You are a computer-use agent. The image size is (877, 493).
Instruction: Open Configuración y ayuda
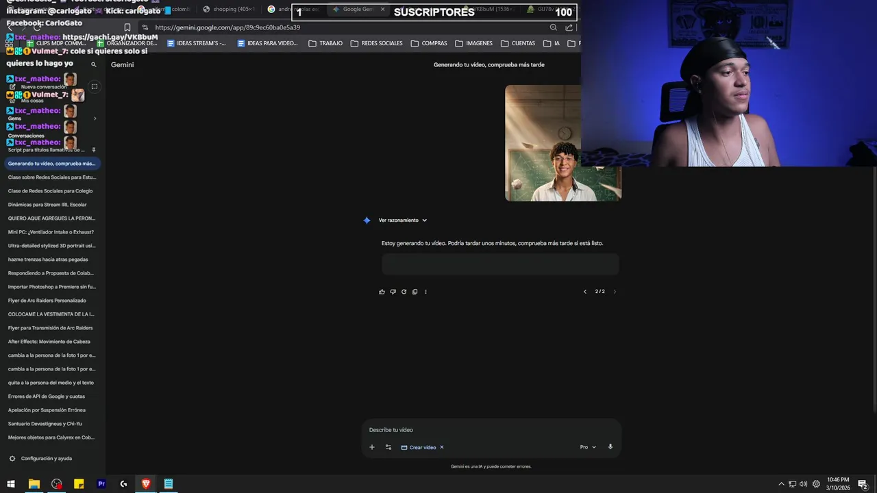40,459
